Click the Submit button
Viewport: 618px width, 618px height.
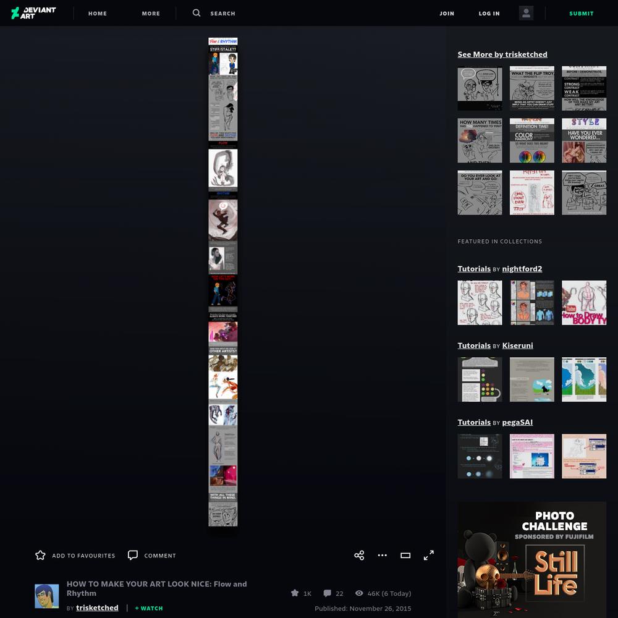[x=582, y=14]
